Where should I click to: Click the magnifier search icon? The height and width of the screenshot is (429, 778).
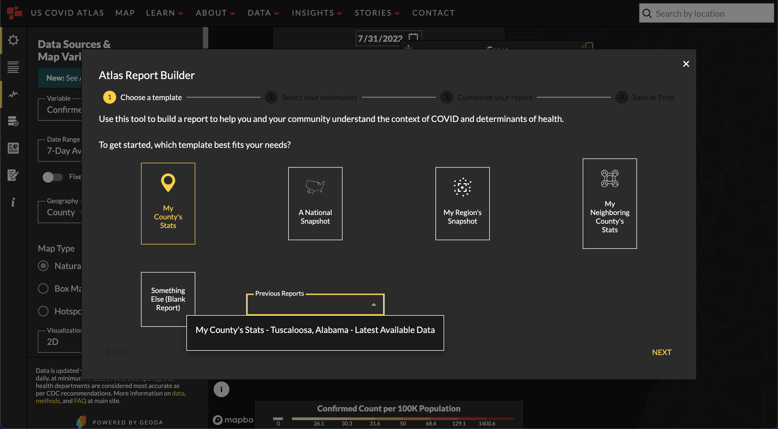tap(647, 13)
